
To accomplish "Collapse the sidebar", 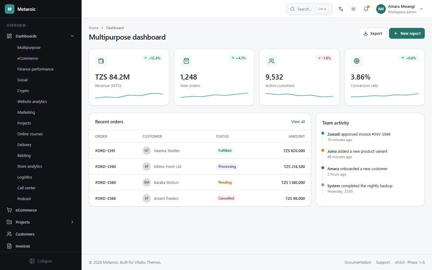I will tap(41, 261).
